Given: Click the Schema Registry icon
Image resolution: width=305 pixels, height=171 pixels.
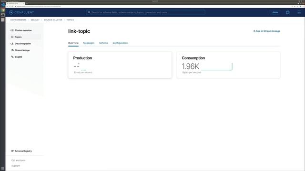Looking at the screenshot, I should (12, 151).
